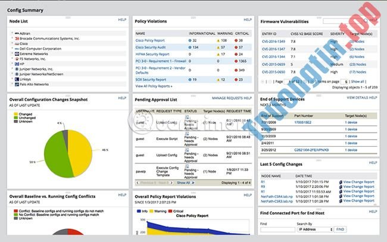This screenshot has width=387, height=242.
Task: Expand the Extreme Networks node group
Action: (x=12, y=54)
